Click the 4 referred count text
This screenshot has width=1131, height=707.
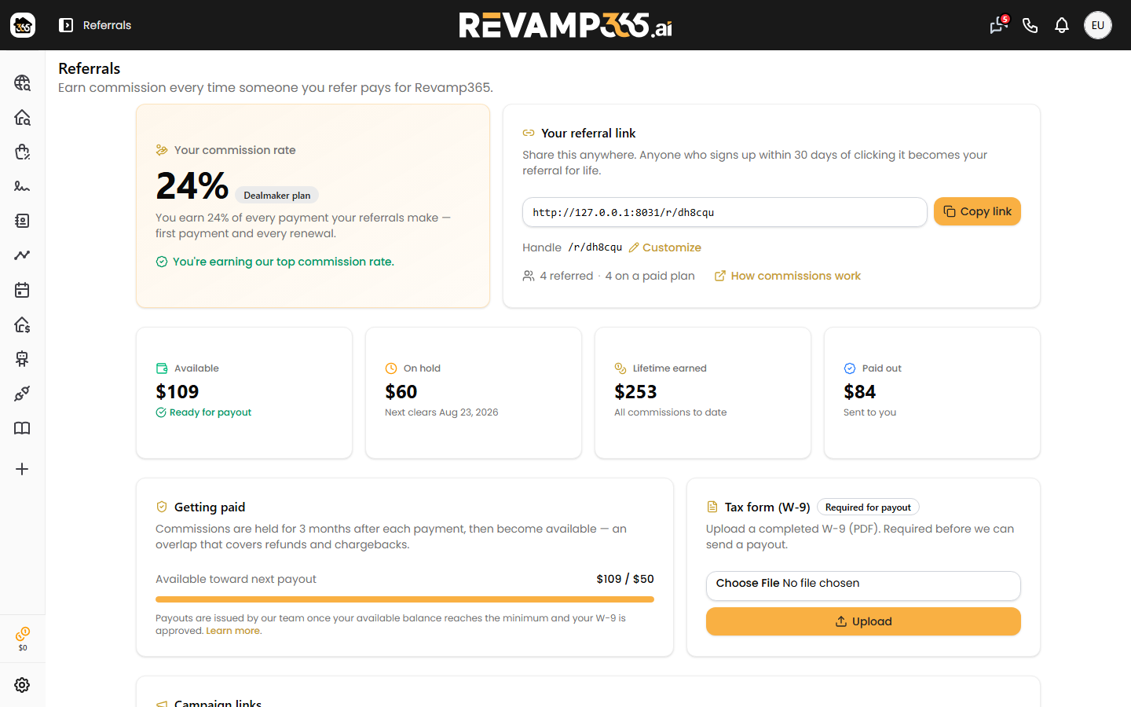click(566, 276)
